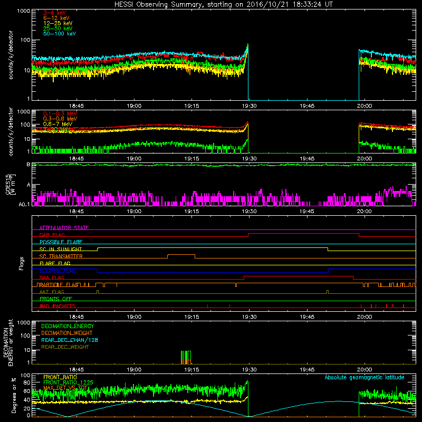Click the raised SAA_FLAG step segment
The height and width of the screenshot is (422, 422).
click(x=299, y=276)
